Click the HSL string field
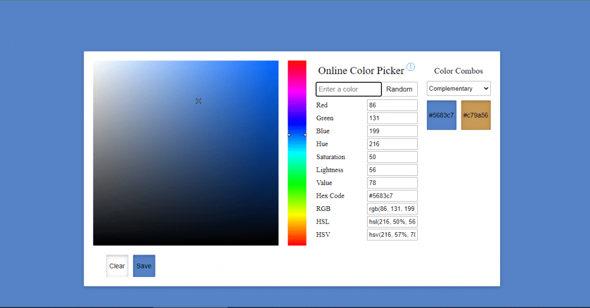The height and width of the screenshot is (308, 590). pyautogui.click(x=392, y=222)
